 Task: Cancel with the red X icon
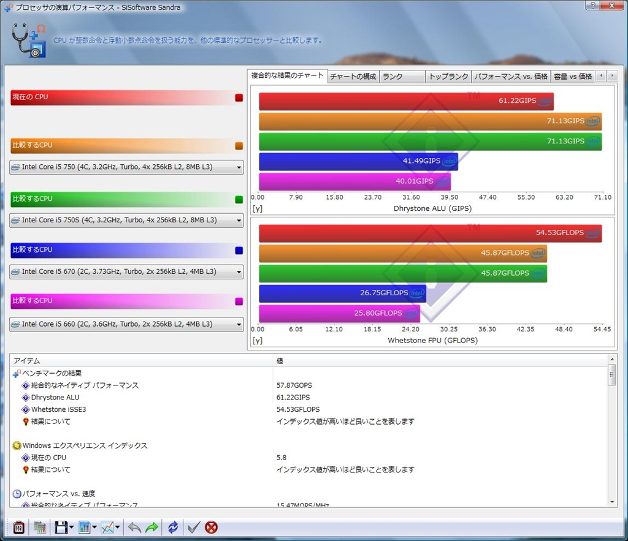[x=211, y=528]
